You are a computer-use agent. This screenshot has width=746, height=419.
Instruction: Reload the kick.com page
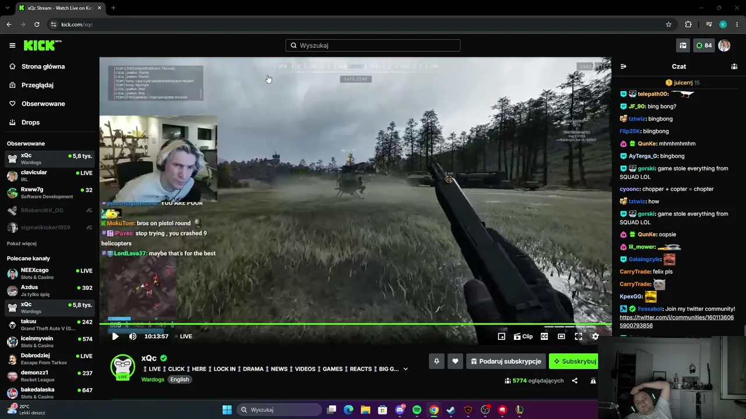[37, 24]
